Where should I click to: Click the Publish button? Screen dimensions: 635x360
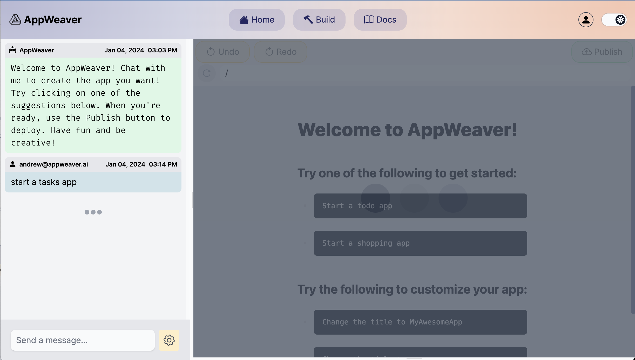tap(602, 52)
